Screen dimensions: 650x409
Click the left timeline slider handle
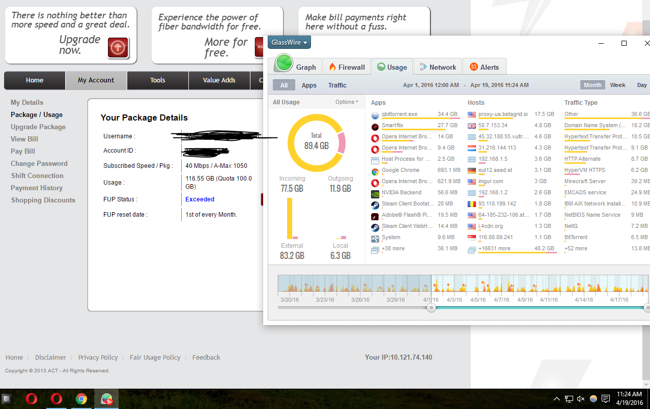click(432, 308)
